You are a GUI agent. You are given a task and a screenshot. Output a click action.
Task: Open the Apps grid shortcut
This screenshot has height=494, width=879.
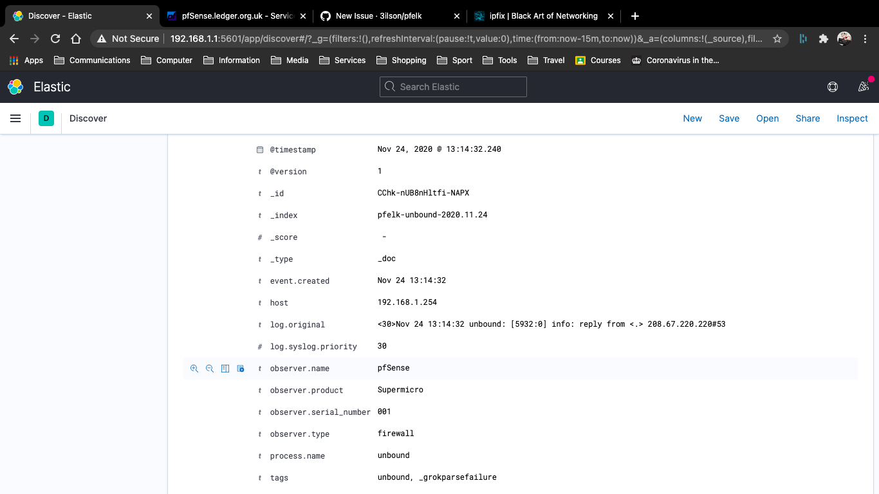pos(26,60)
